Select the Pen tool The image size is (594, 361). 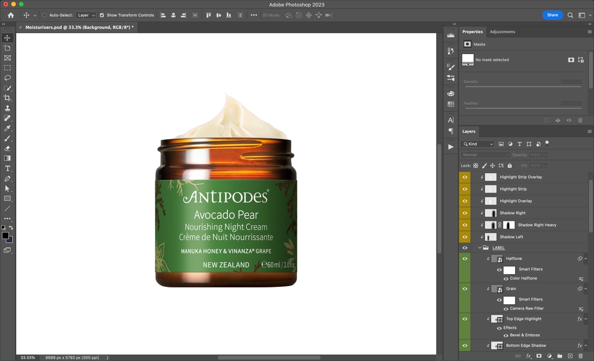tap(7, 178)
